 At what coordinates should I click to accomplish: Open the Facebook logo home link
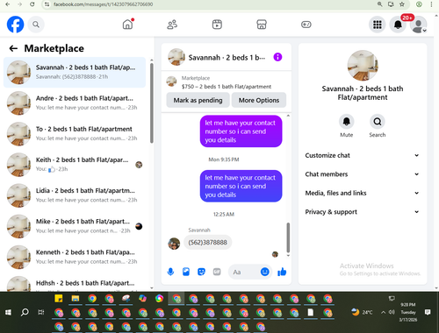click(x=15, y=25)
